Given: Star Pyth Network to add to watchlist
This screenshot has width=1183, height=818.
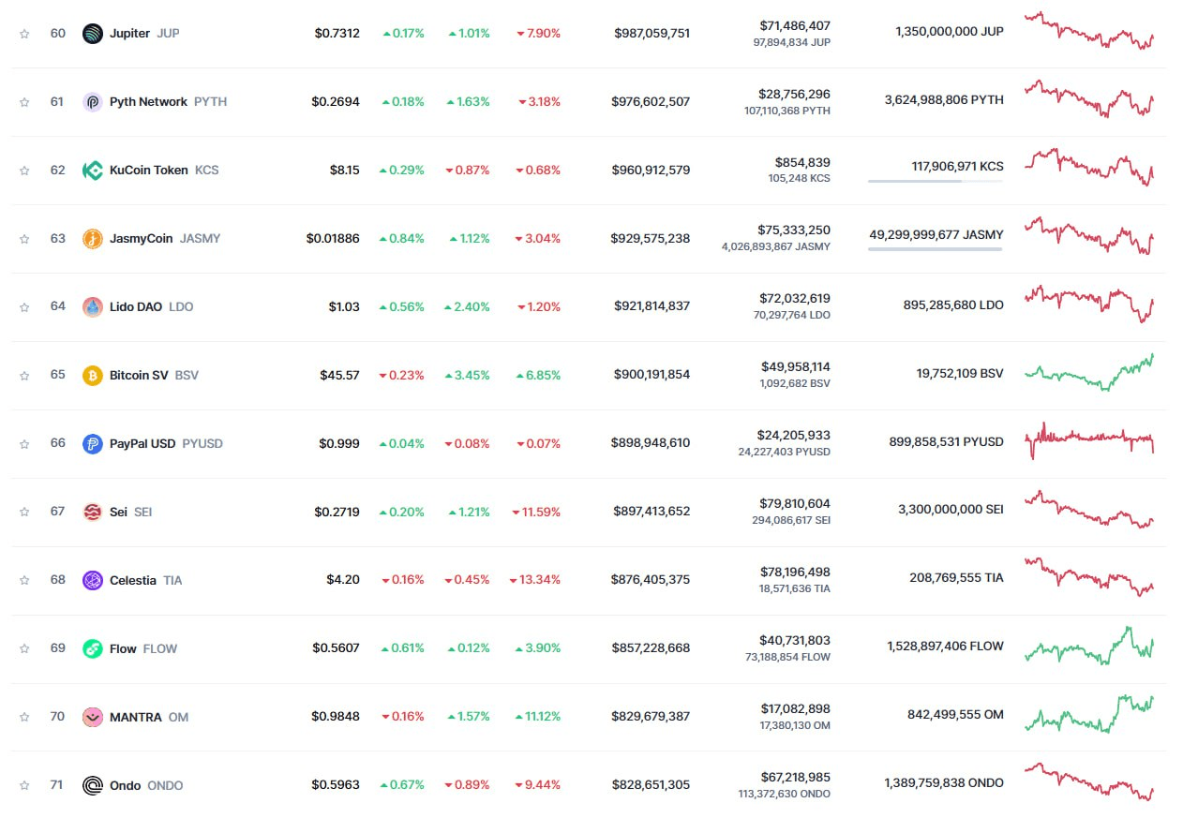Looking at the screenshot, I should pos(24,102).
